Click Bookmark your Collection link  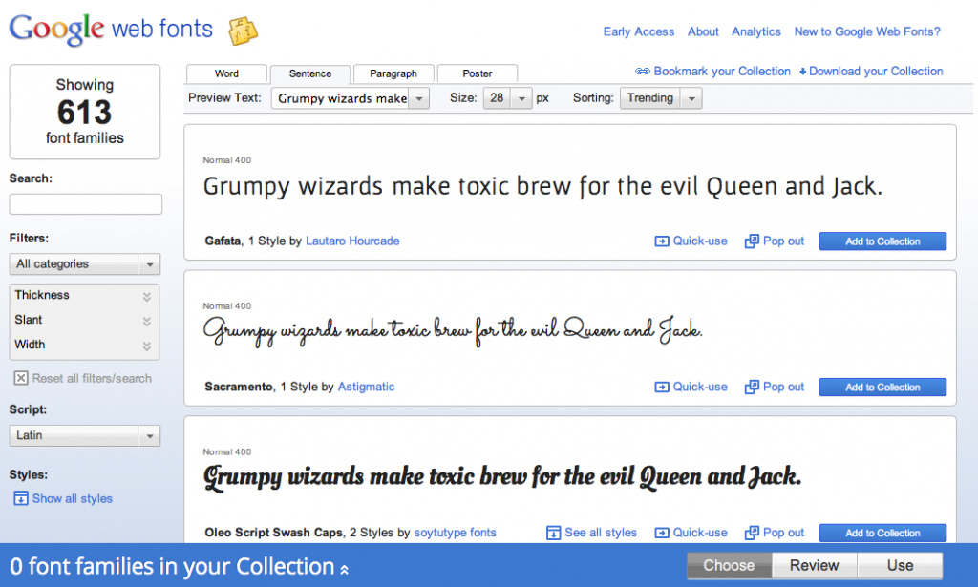tap(722, 71)
